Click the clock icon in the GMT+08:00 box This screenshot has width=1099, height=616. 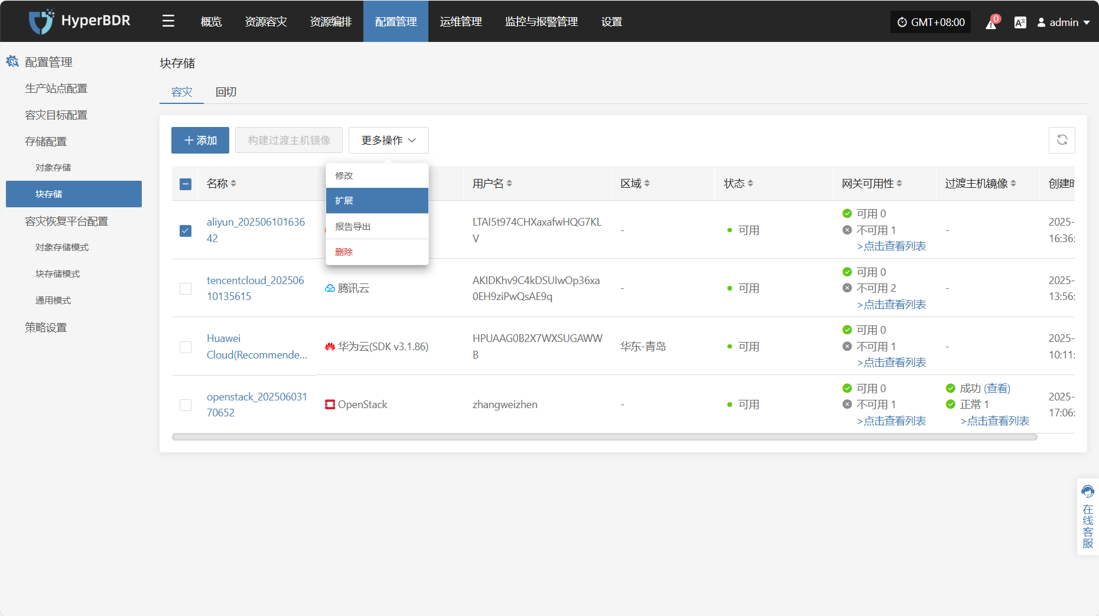(902, 22)
